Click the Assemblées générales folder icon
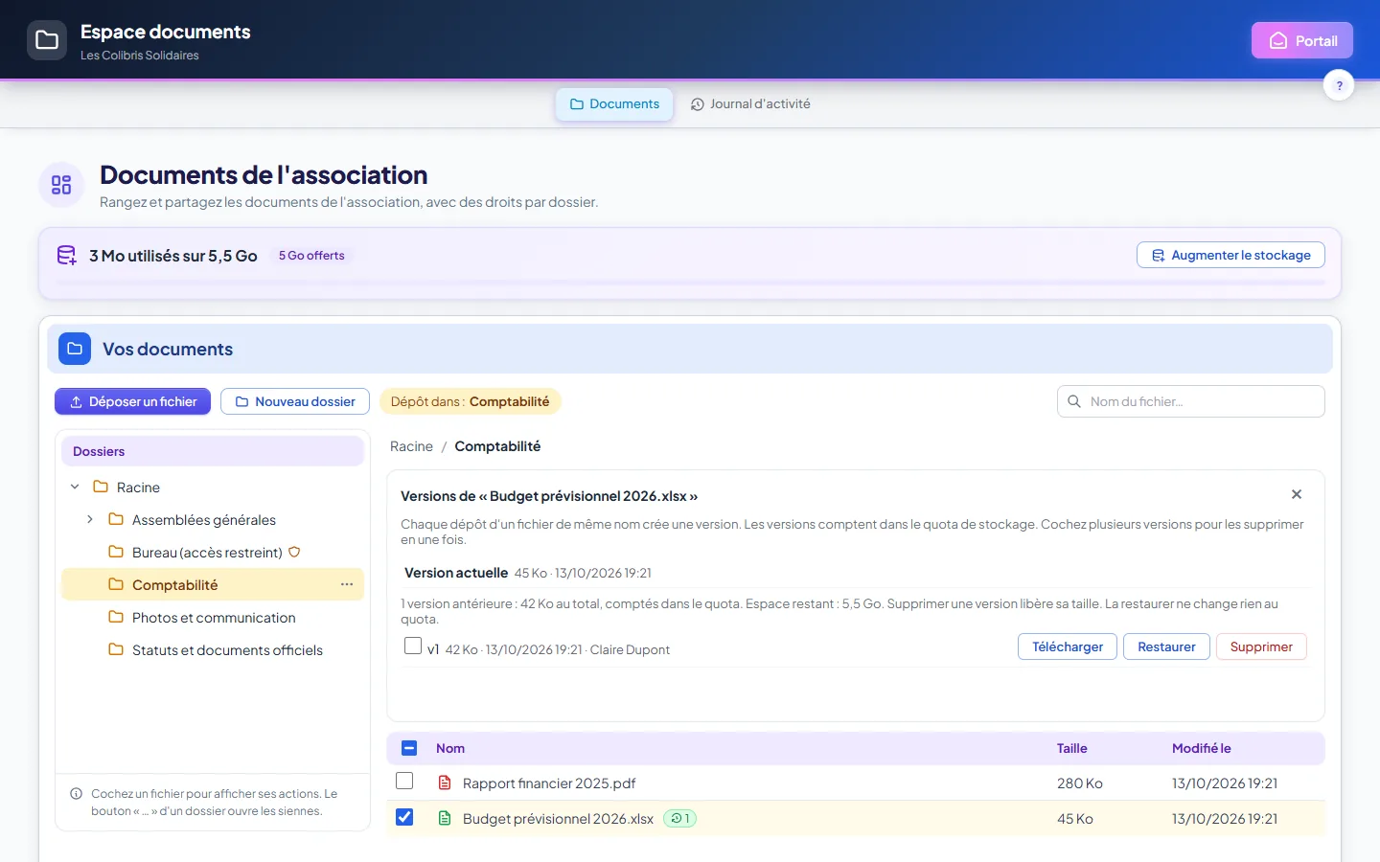This screenshot has height=862, width=1380. pos(116,519)
